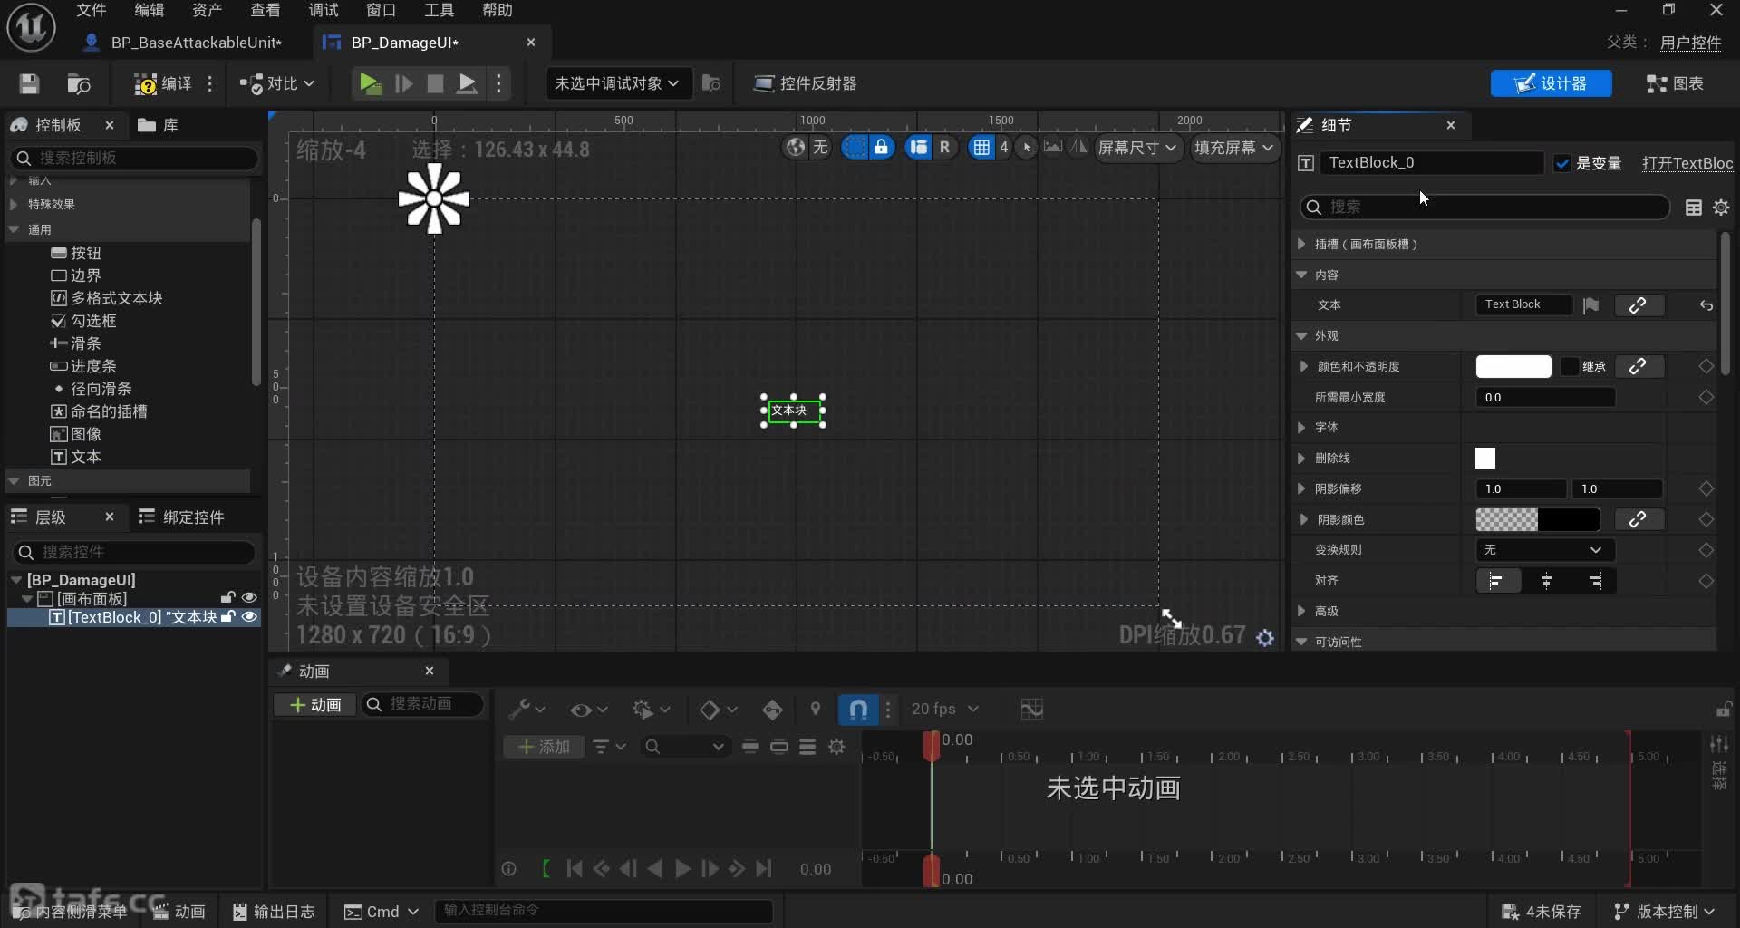Toggle the inherit (继承) color checkbox
This screenshot has height=928, width=1740.
coord(1570,366)
